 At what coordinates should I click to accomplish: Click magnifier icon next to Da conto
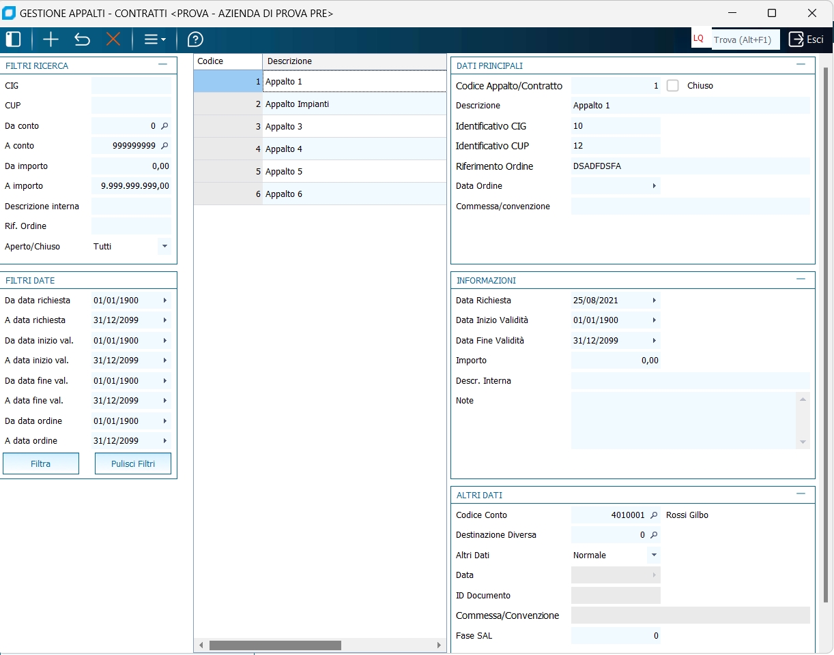[164, 126]
